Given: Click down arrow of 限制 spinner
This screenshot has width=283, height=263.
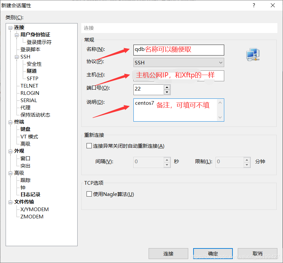Looking at the screenshot, I should [247, 165].
